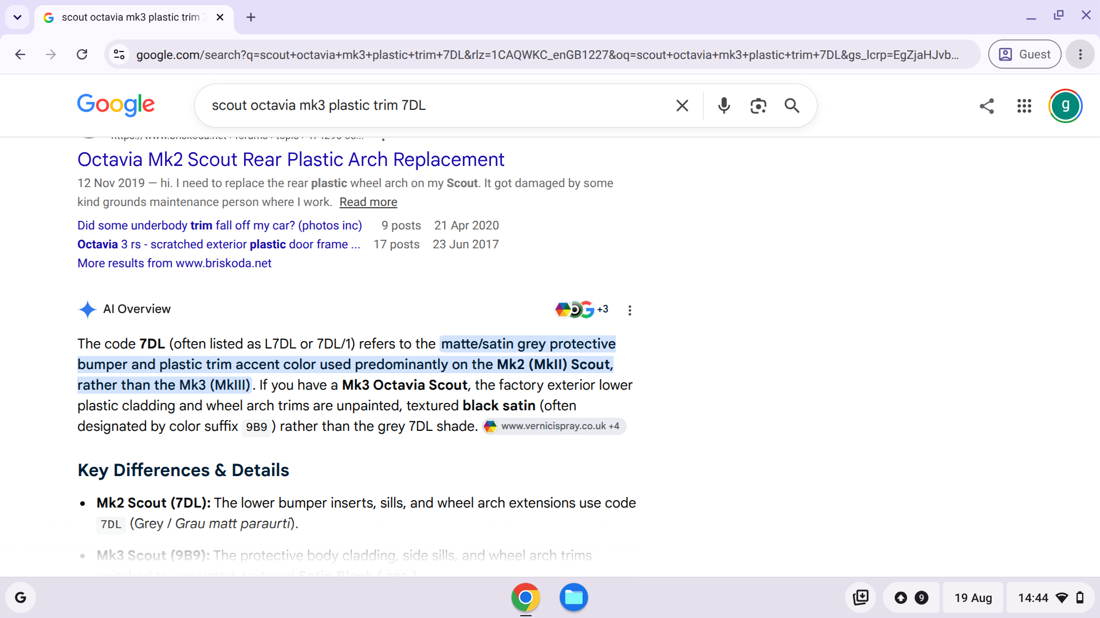Submit search with magnifying glass button
Screen dimensions: 1100x618
click(x=792, y=105)
